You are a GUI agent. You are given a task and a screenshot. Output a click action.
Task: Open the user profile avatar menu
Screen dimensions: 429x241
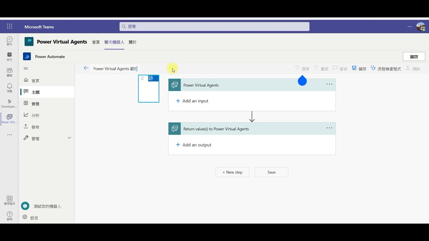pyautogui.click(x=421, y=26)
